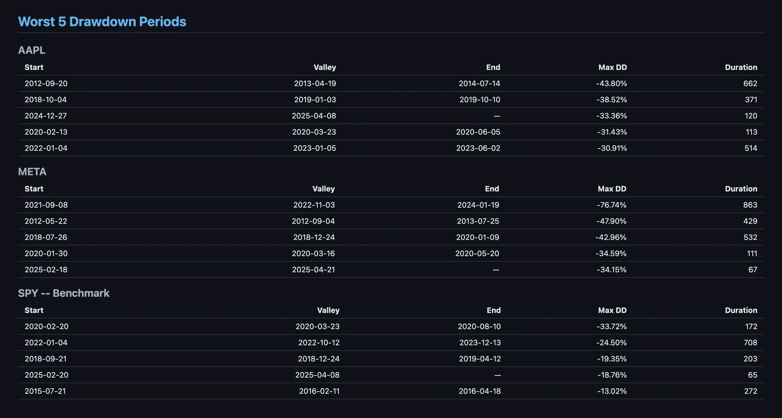Select META duration value 67
This screenshot has width=782, height=418.
pyautogui.click(x=753, y=270)
